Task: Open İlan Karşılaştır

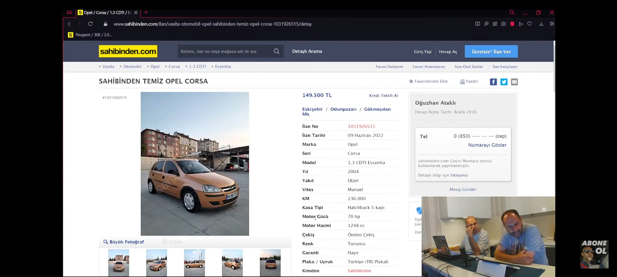Action: [x=505, y=67]
